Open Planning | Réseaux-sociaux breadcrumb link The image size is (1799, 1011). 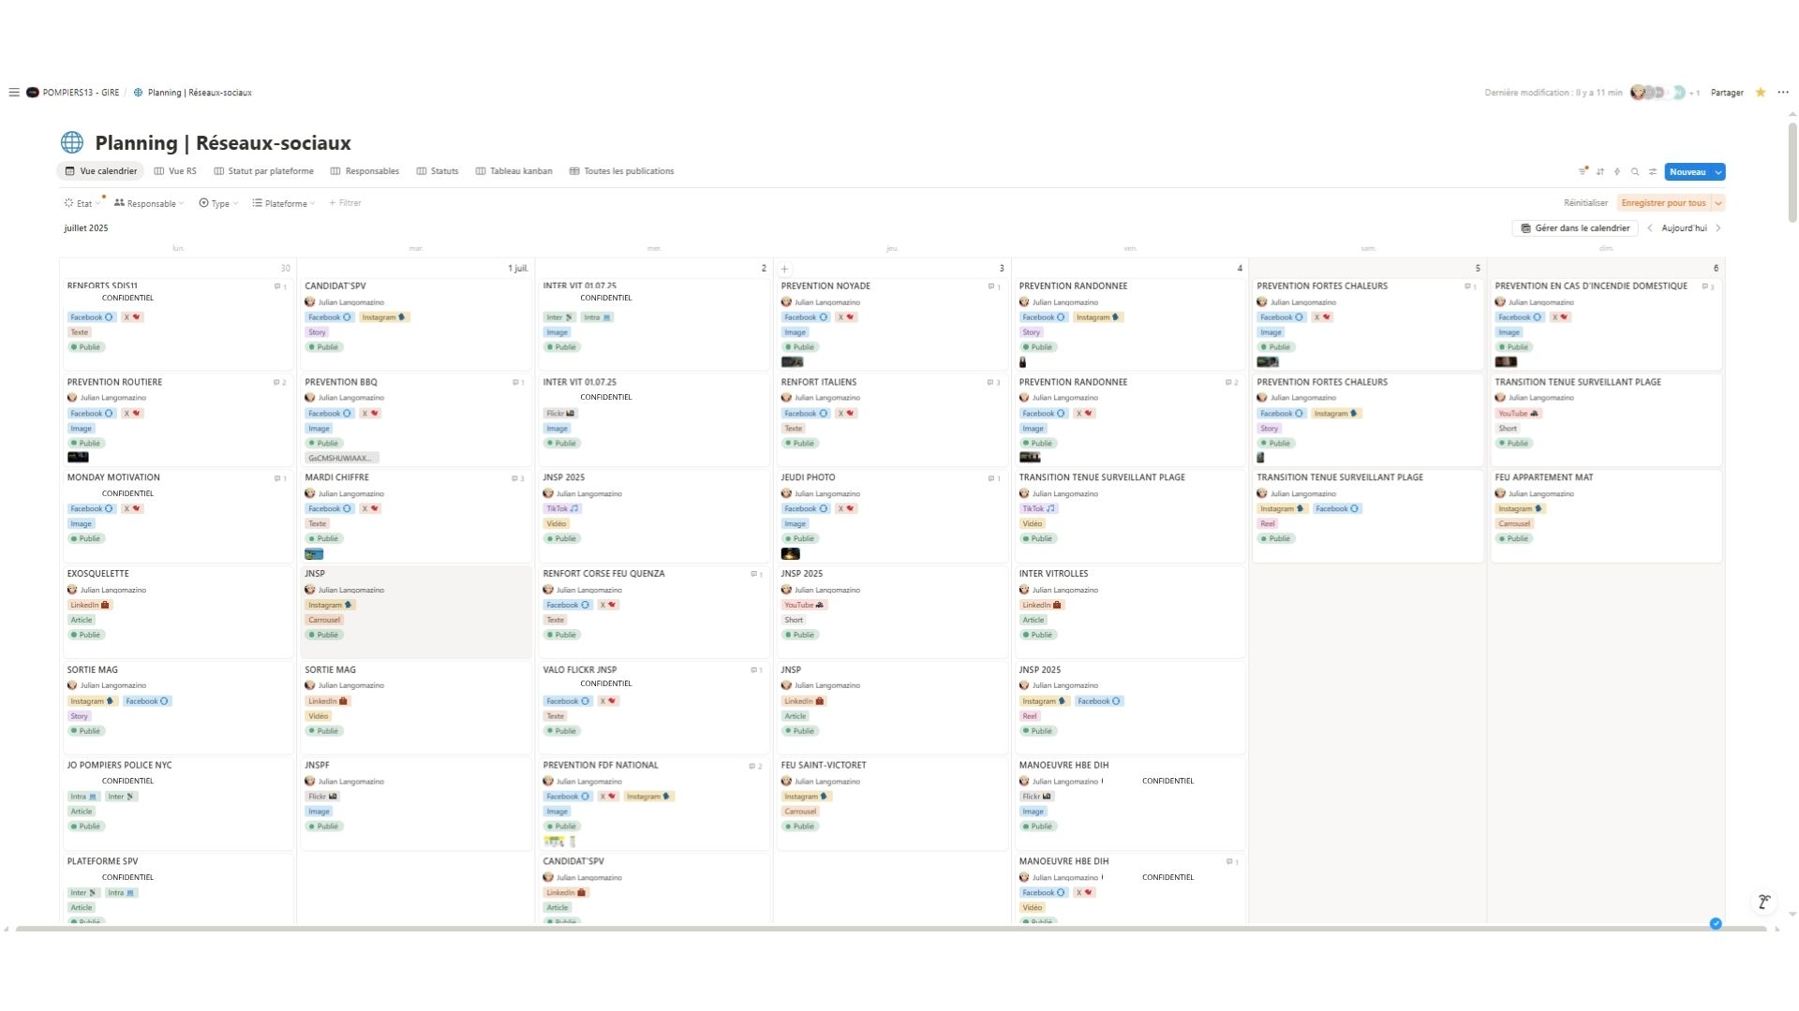[199, 93]
